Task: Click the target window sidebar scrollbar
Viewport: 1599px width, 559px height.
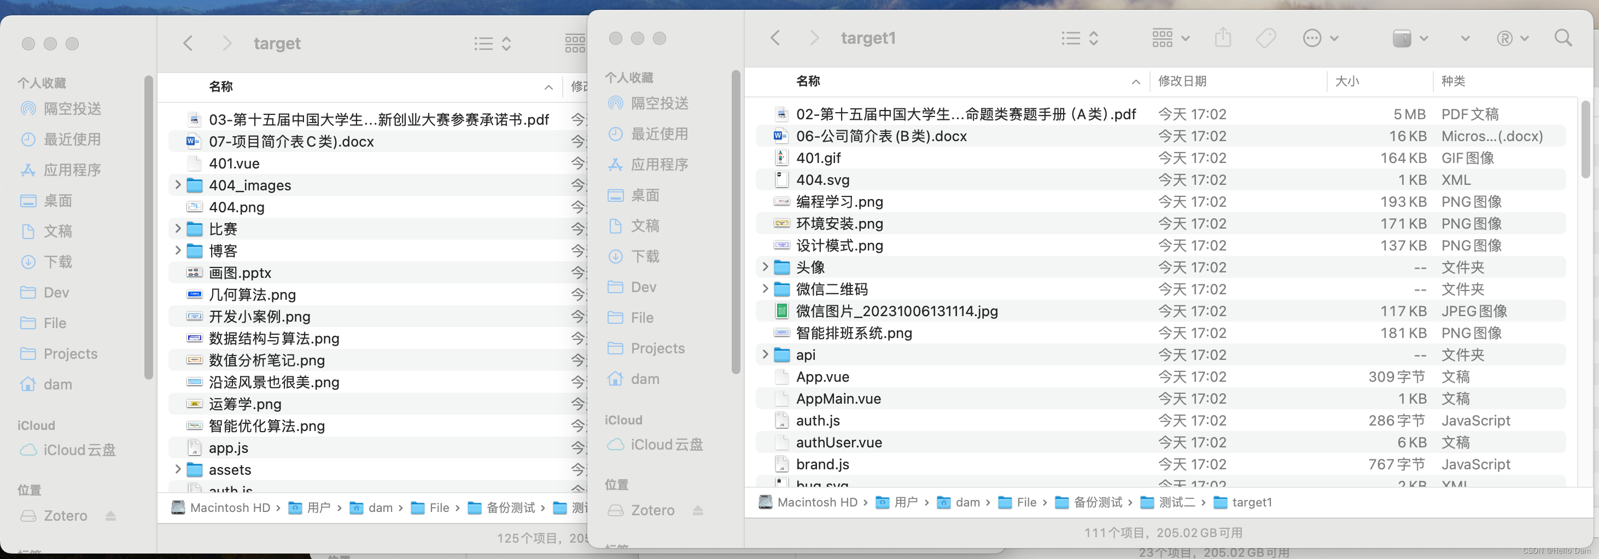Action: [x=148, y=228]
